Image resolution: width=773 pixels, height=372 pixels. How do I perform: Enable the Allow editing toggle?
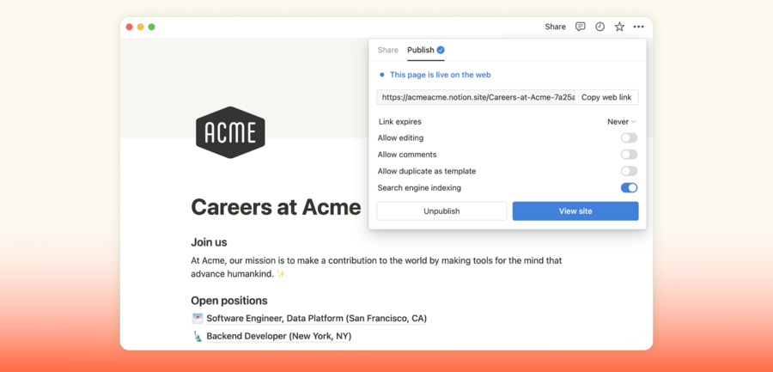629,137
